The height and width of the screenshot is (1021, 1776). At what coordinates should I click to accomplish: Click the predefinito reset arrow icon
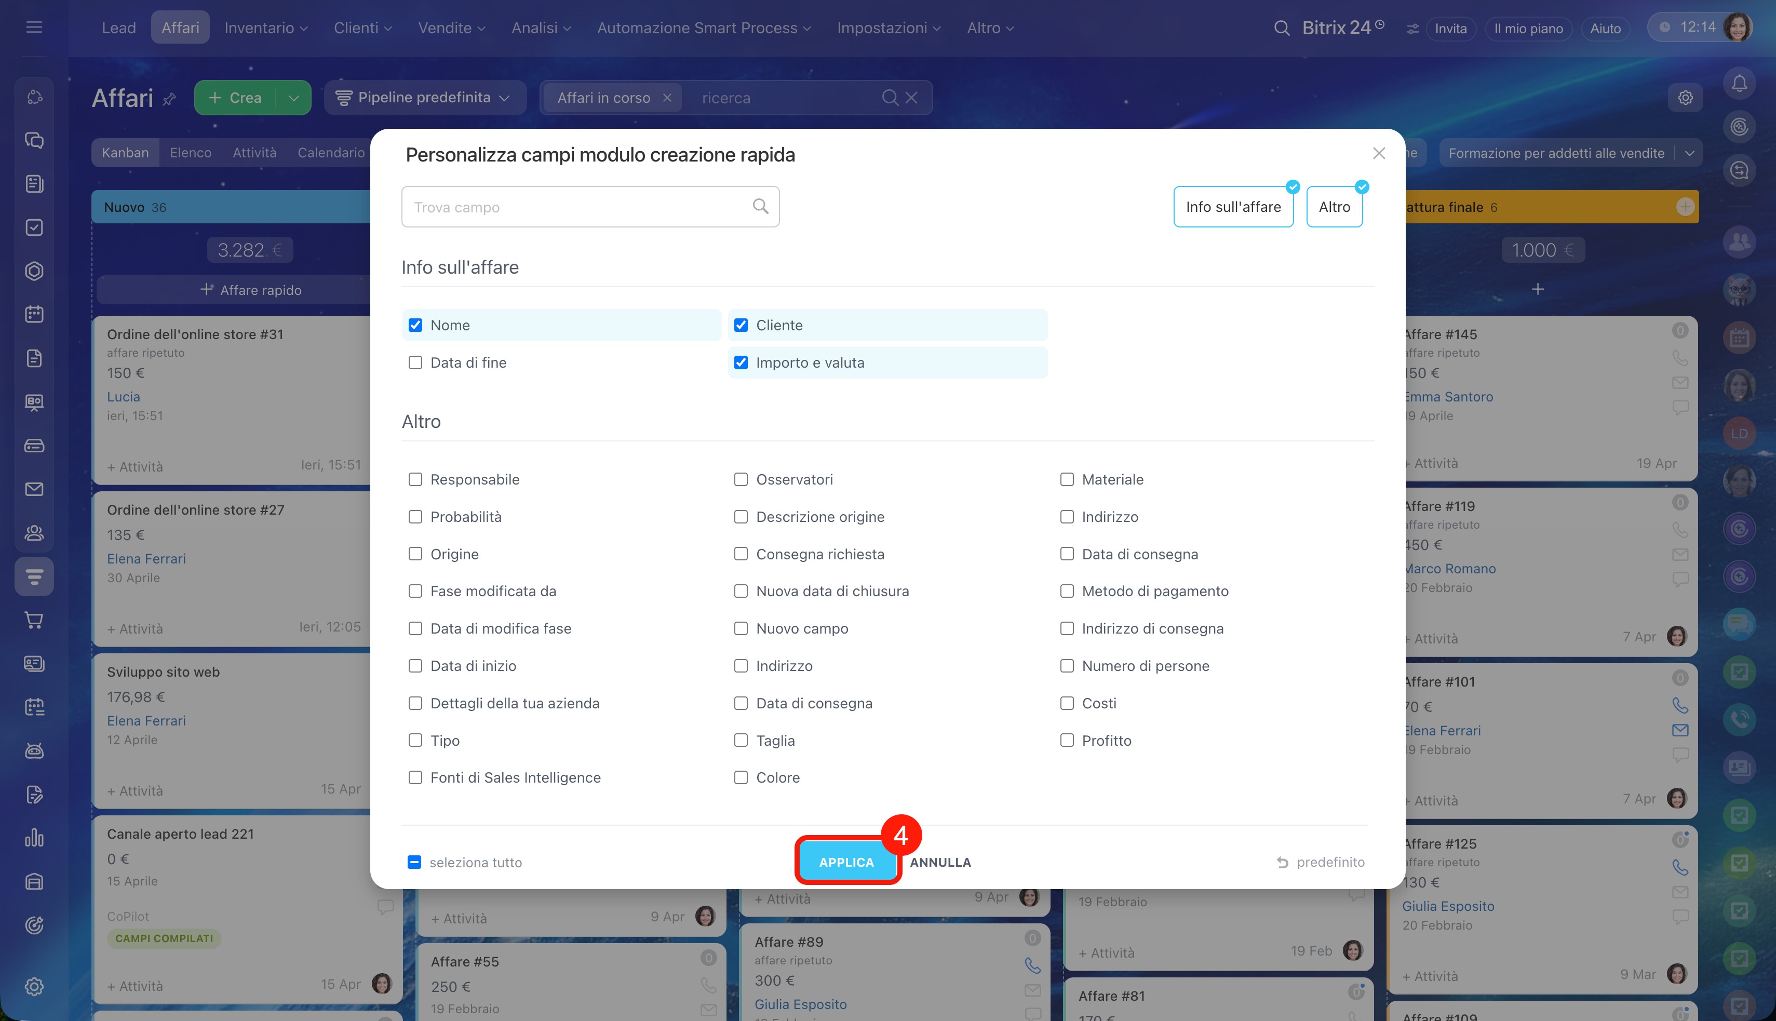coord(1282,862)
